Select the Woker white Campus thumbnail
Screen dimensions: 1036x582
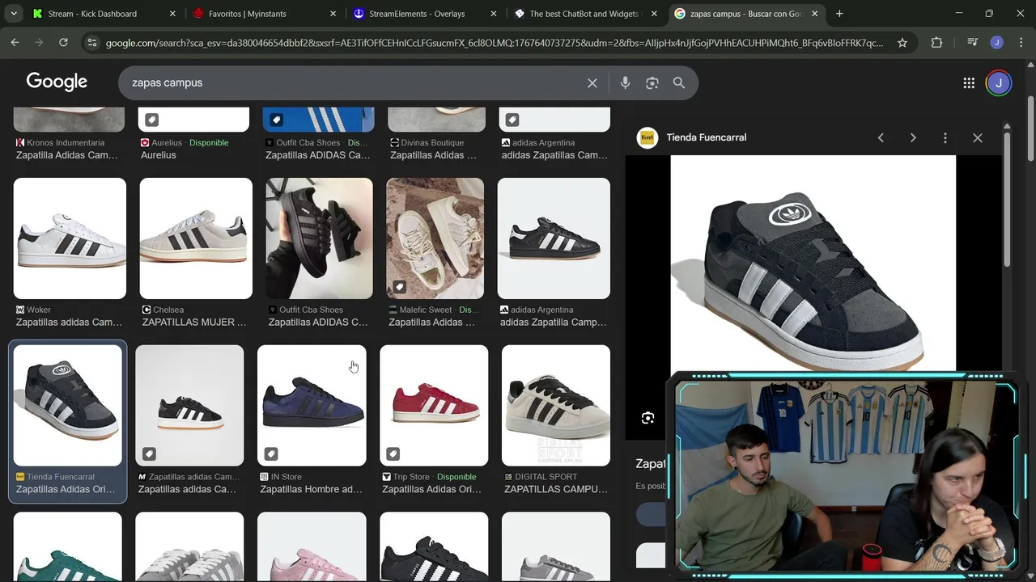click(x=70, y=238)
